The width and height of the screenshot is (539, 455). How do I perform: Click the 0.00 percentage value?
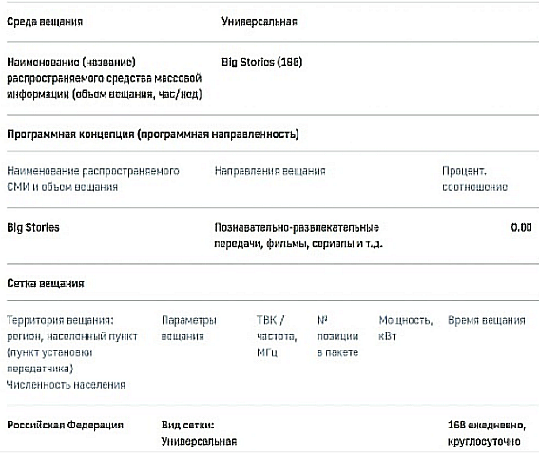521,228
